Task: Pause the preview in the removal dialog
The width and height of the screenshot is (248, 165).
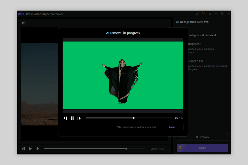Action: 72,118
